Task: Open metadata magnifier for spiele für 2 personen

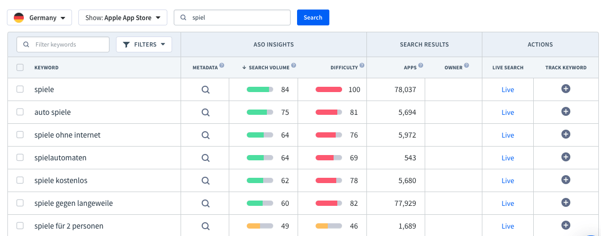Action: click(205, 225)
